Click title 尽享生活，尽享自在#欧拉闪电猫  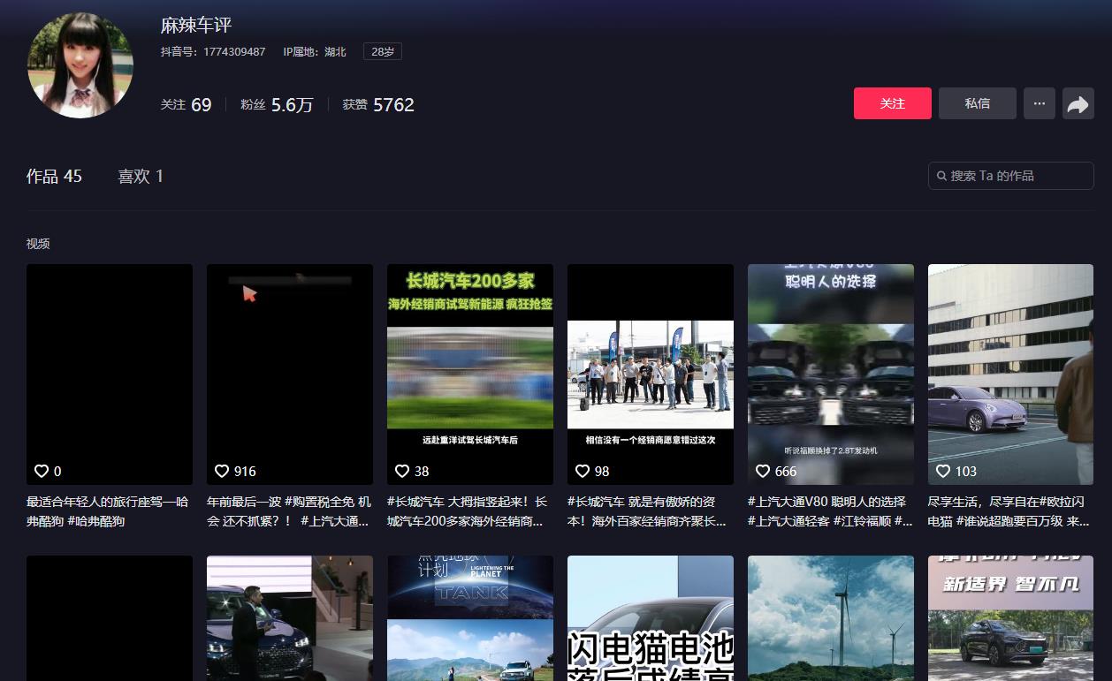pyautogui.click(x=1009, y=511)
